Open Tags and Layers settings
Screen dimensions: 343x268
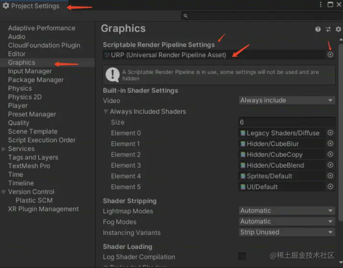pos(33,157)
